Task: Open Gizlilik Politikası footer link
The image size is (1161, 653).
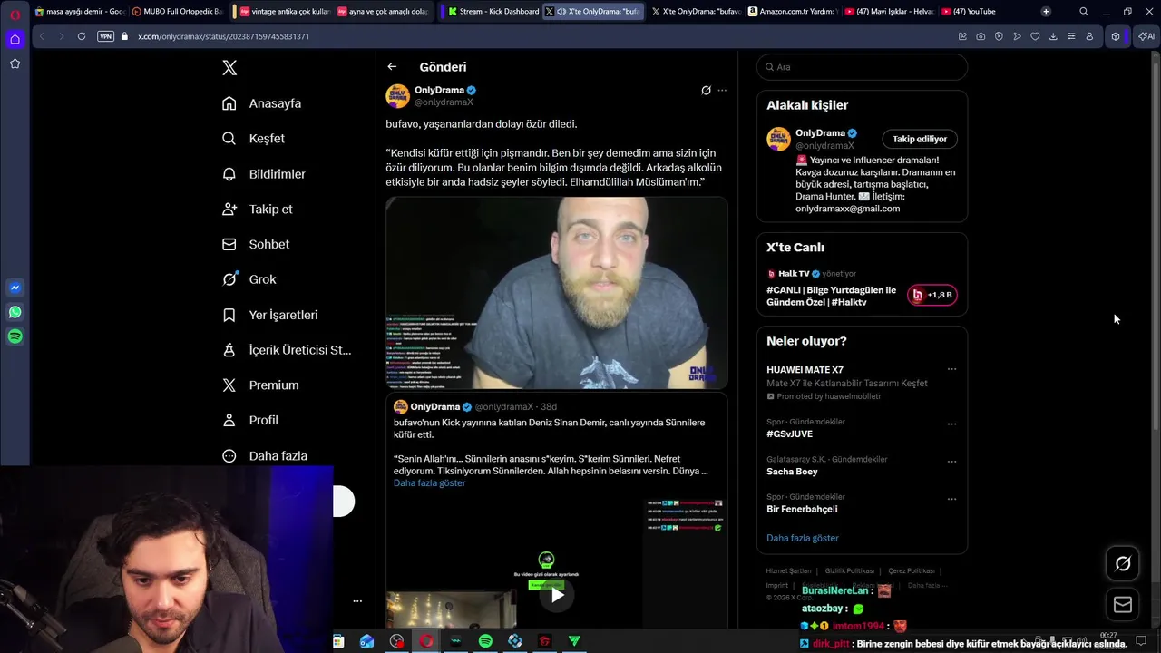Action: click(x=849, y=571)
